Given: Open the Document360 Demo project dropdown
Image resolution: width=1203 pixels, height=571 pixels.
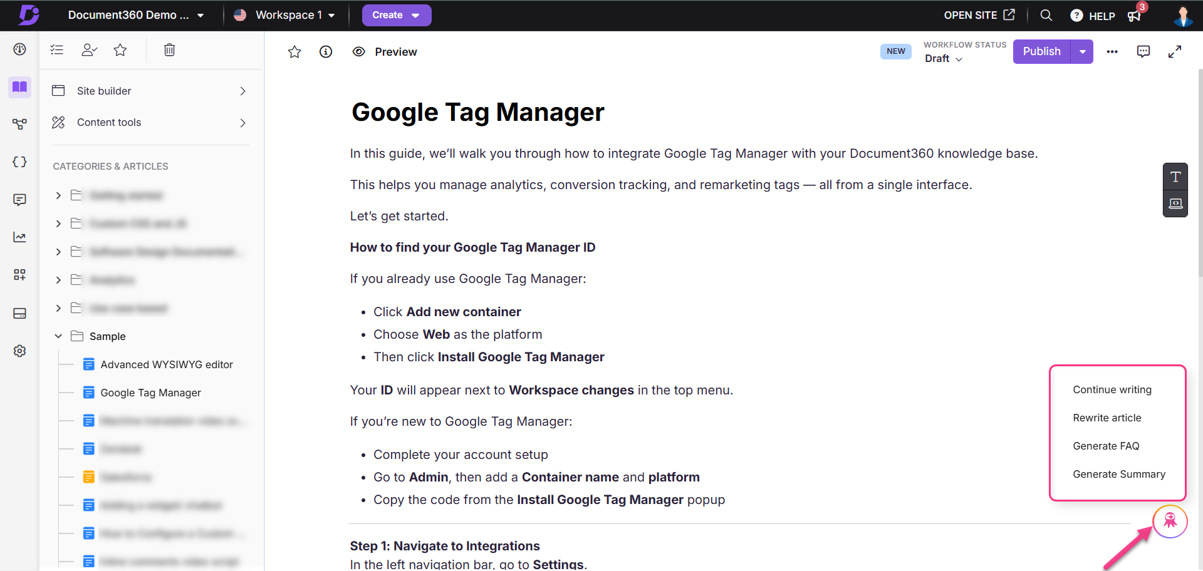Looking at the screenshot, I should 136,15.
